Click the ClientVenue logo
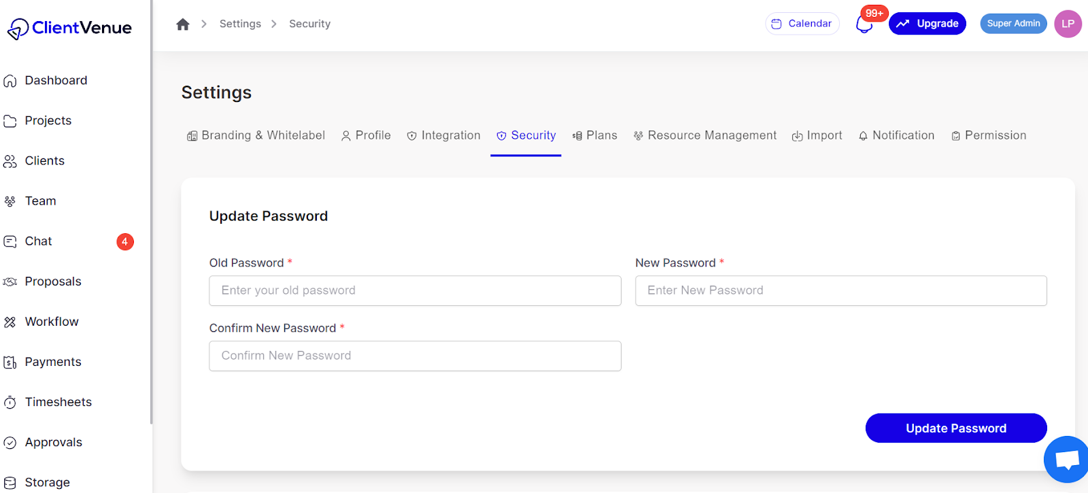Screen dimensions: 1088x493 [69, 28]
